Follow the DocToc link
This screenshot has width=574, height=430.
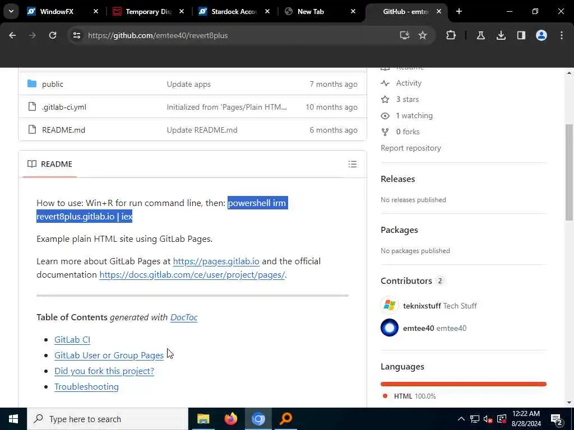tap(184, 317)
